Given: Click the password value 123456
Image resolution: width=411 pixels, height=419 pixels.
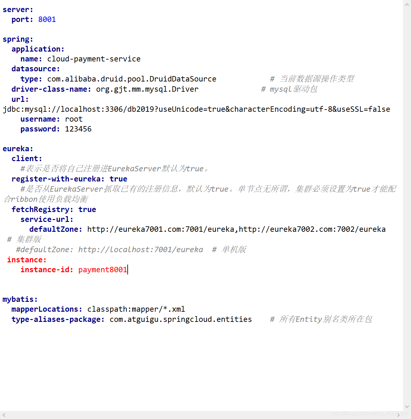Looking at the screenshot, I should click(x=78, y=129).
